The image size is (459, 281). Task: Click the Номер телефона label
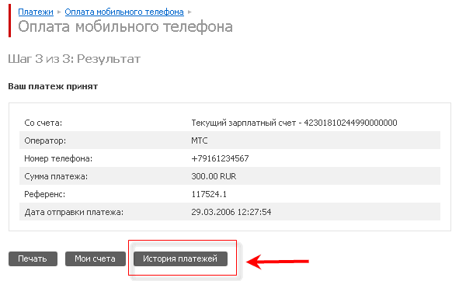(x=58, y=158)
